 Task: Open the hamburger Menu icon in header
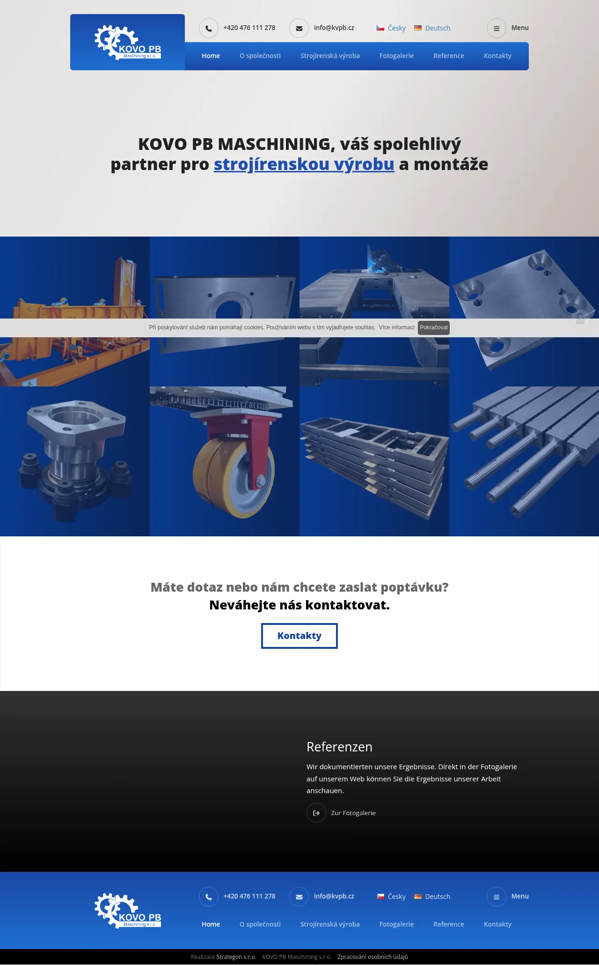pos(497,29)
